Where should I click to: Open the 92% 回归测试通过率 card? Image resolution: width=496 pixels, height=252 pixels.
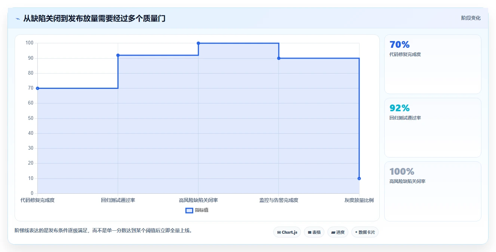click(432, 128)
